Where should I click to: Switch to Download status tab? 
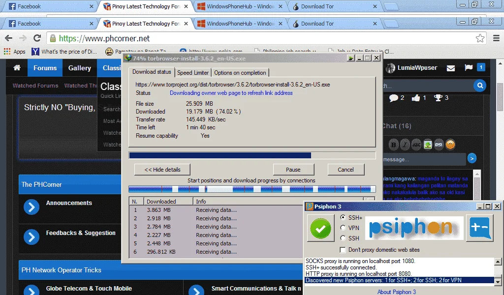tap(152, 72)
